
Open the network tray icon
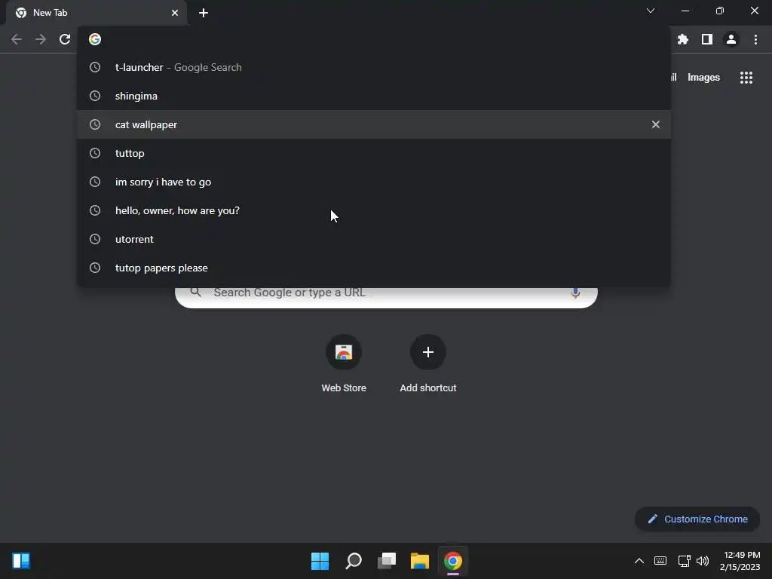tap(684, 561)
